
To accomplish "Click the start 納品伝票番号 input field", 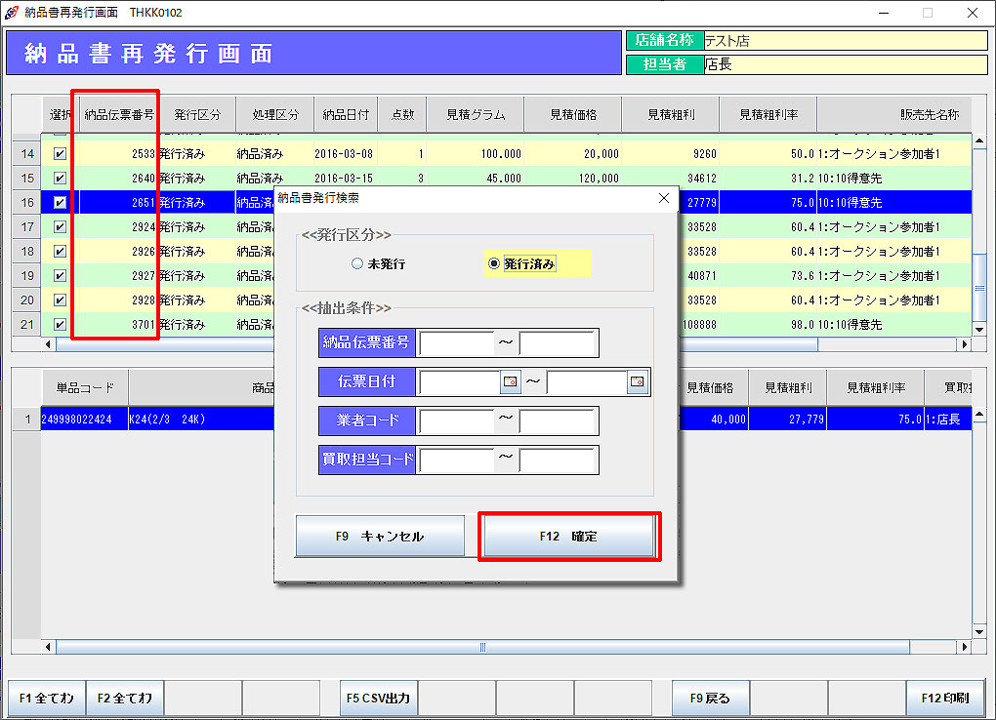I will 457,343.
